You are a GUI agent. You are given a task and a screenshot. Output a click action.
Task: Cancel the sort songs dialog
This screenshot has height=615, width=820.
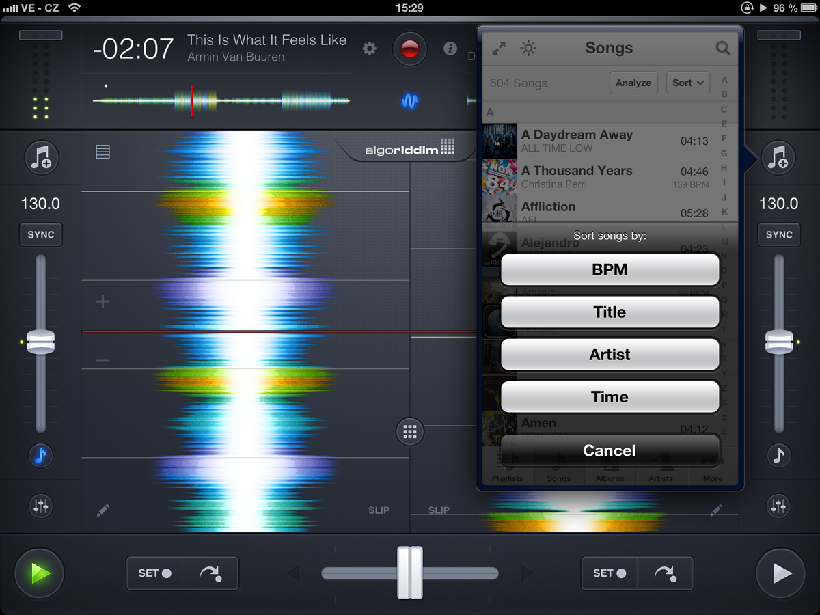[610, 450]
